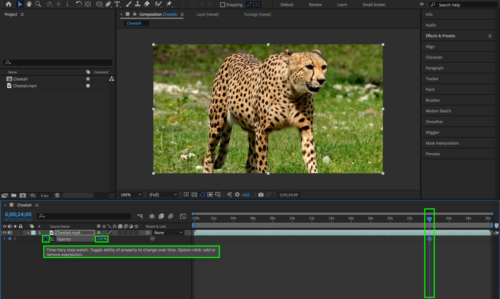Click the Opacity stopwatch icon

(46, 239)
